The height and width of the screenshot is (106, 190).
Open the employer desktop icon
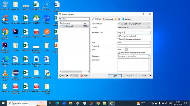pos(26,7)
